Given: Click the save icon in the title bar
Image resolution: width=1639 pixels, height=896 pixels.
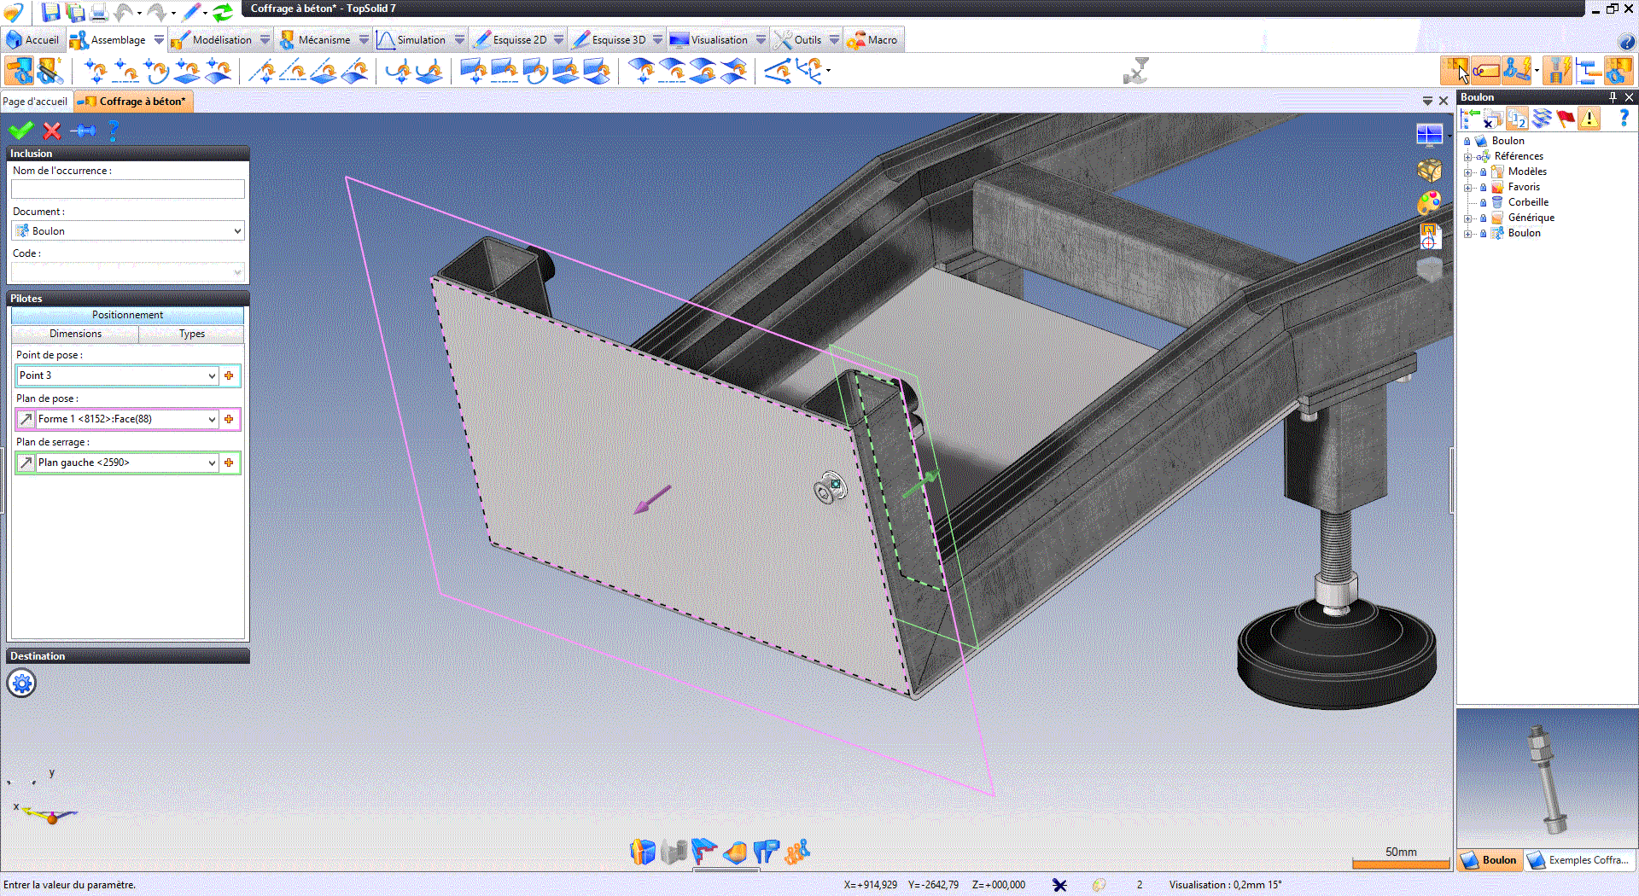Looking at the screenshot, I should click(51, 11).
